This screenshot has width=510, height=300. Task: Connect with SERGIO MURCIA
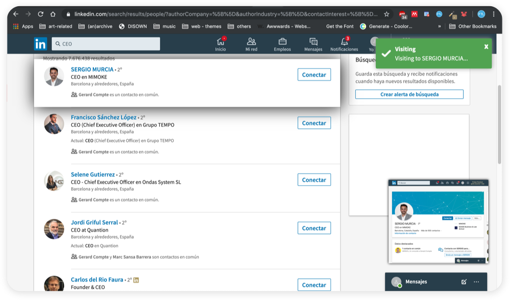pos(314,75)
